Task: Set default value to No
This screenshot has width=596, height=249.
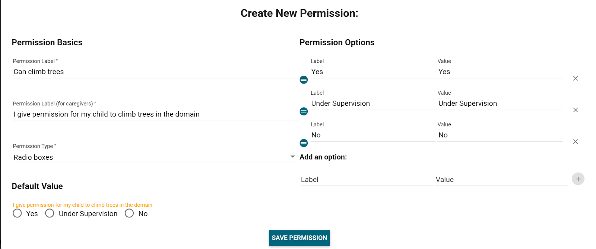Action: pos(129,213)
